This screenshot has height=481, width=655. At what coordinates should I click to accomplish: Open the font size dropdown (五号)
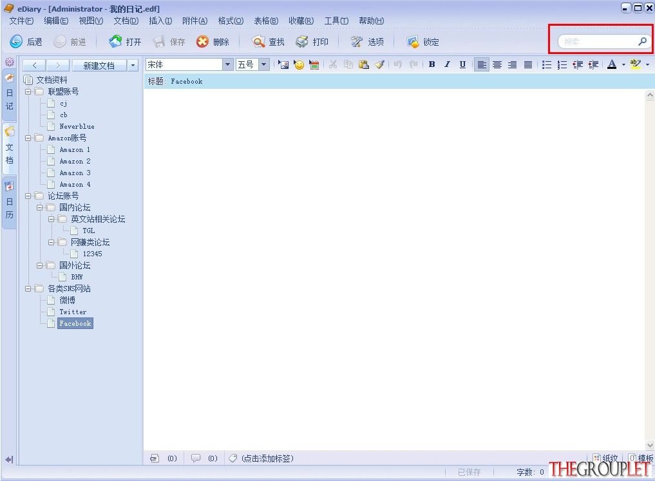(x=263, y=65)
